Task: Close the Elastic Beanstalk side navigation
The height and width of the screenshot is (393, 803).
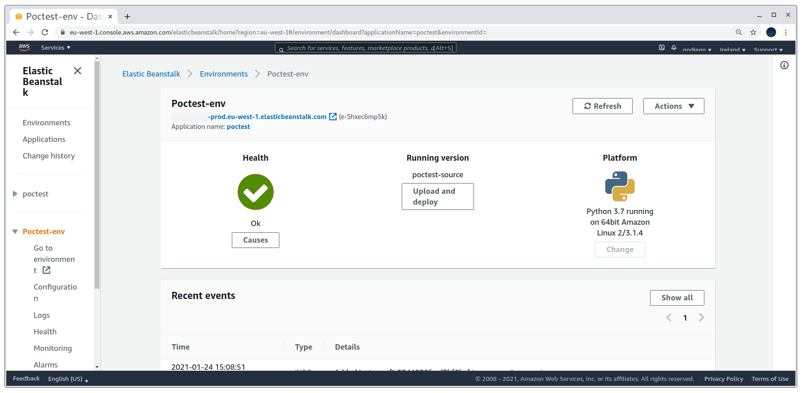Action: pos(78,71)
